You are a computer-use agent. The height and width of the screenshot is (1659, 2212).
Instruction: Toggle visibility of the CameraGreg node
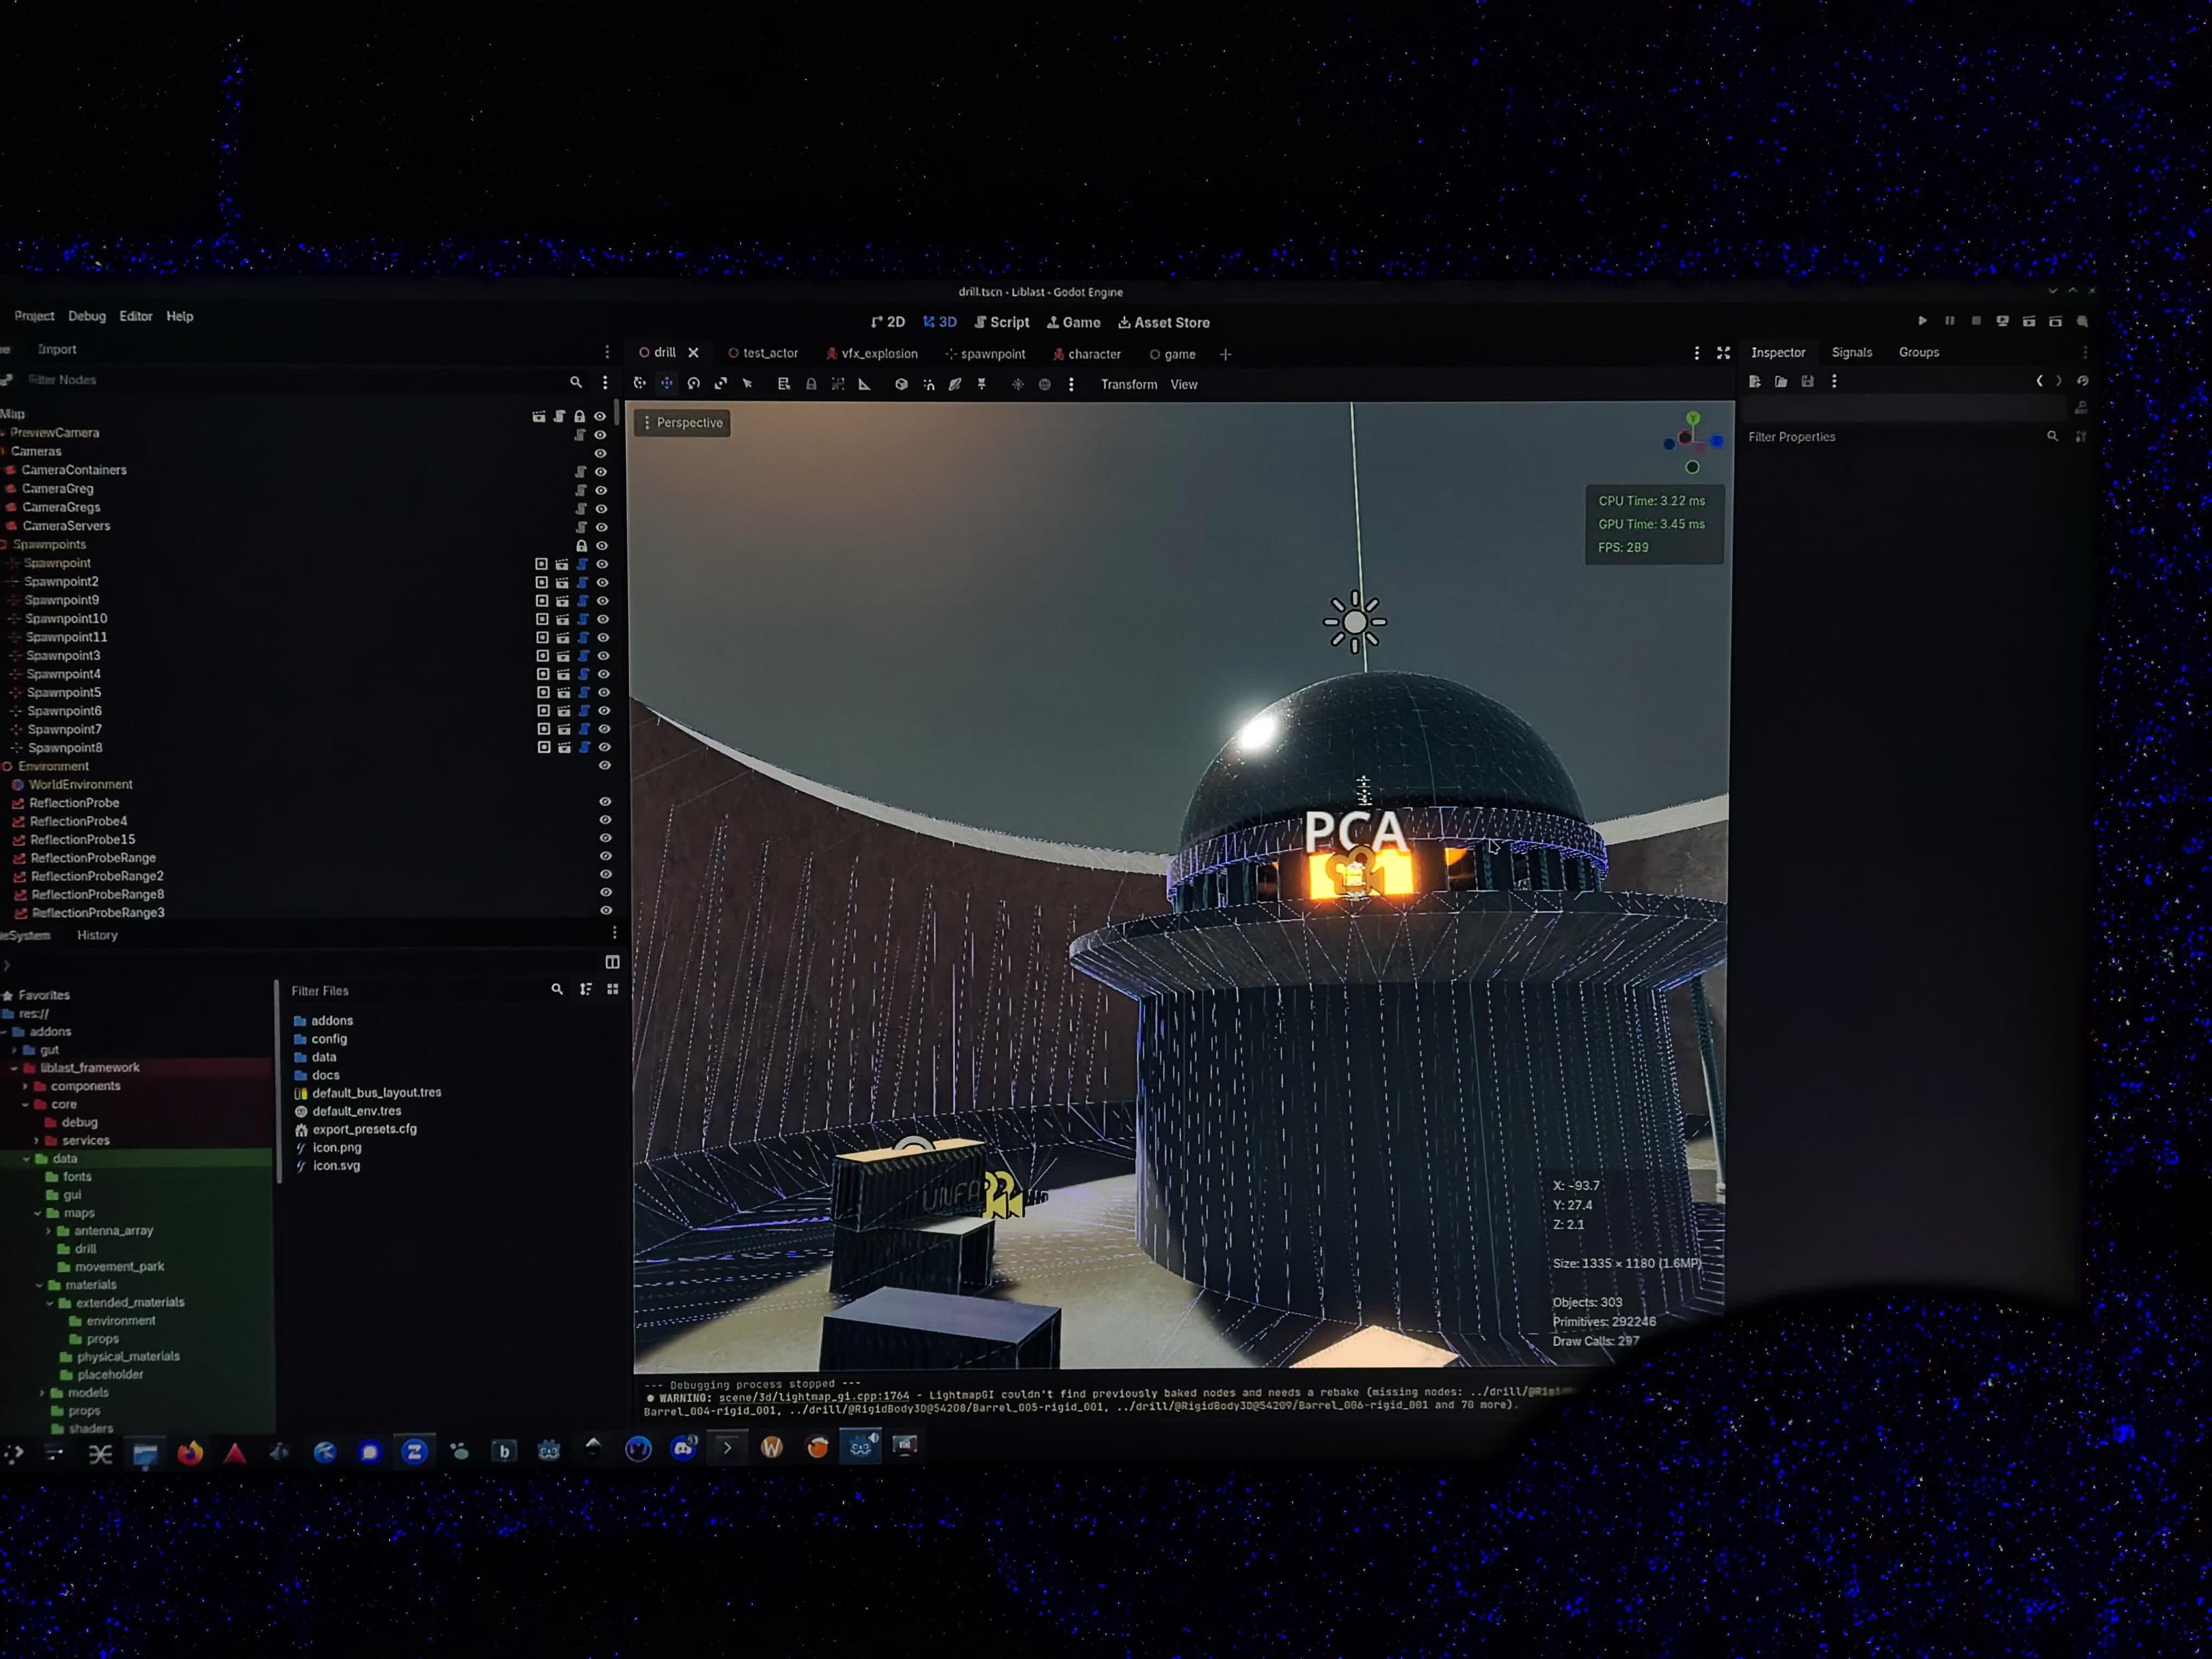(601, 490)
